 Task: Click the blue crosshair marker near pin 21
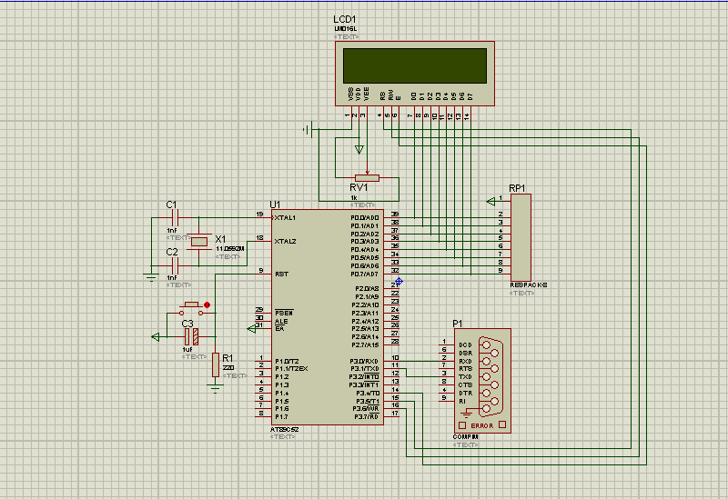click(399, 281)
